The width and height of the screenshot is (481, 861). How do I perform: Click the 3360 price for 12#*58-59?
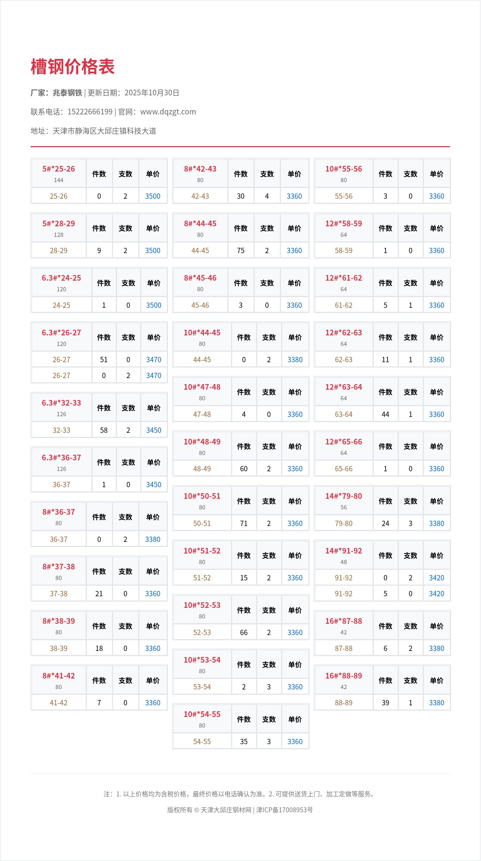436,251
